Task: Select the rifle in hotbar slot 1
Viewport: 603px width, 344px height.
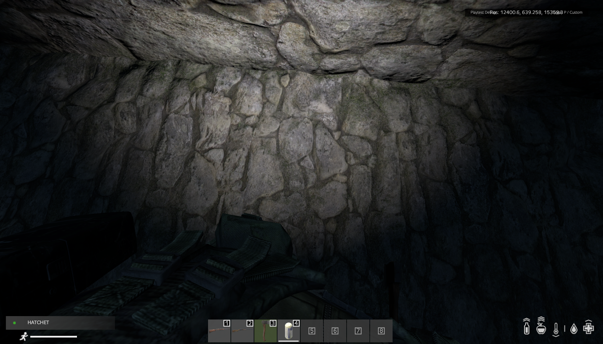Action: coord(219,331)
